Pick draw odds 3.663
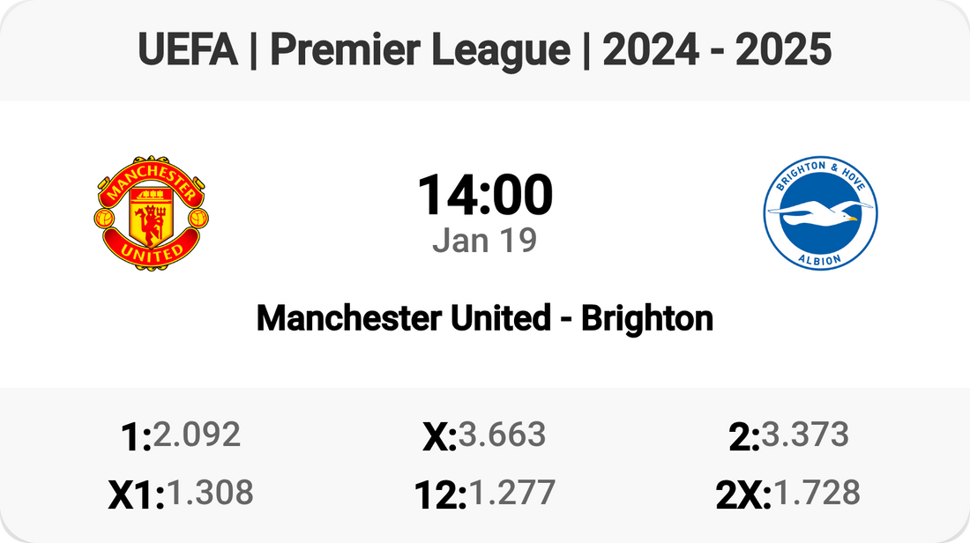 (x=502, y=435)
